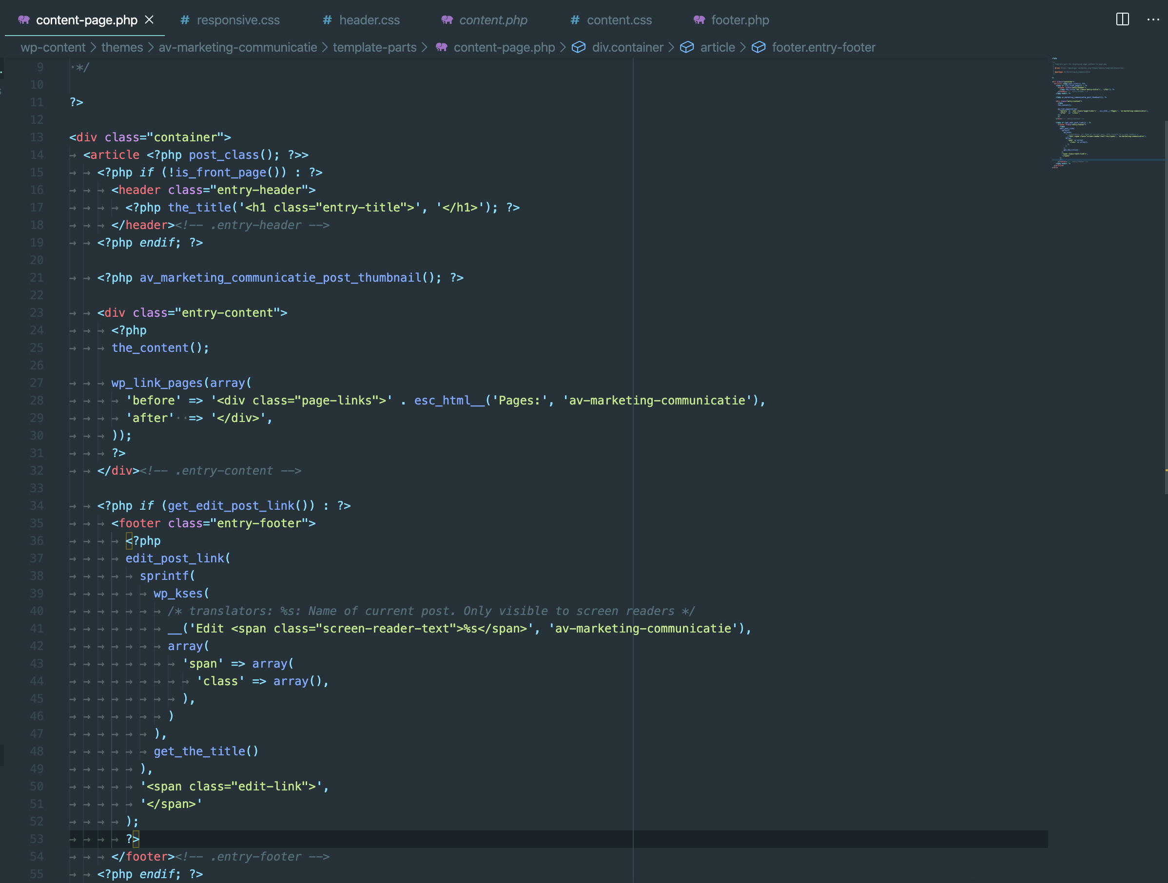Click get_the_title() on line 48
This screenshot has width=1168, height=883.
206,751
